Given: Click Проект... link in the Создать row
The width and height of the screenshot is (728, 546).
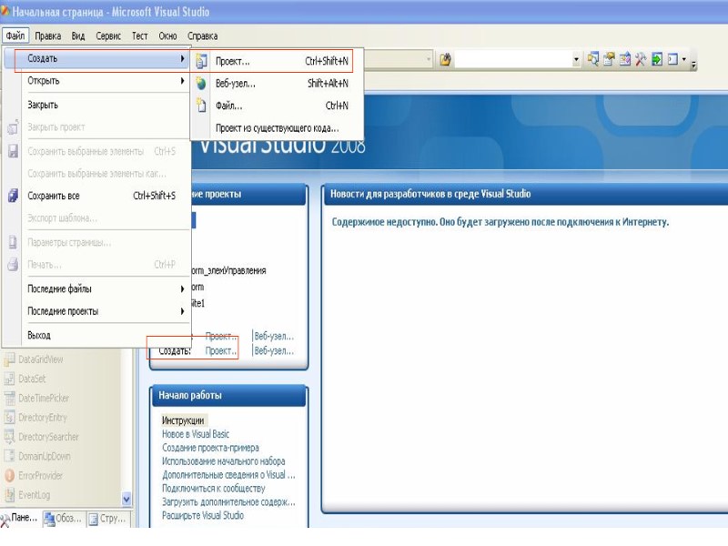Looking at the screenshot, I should point(221,351).
